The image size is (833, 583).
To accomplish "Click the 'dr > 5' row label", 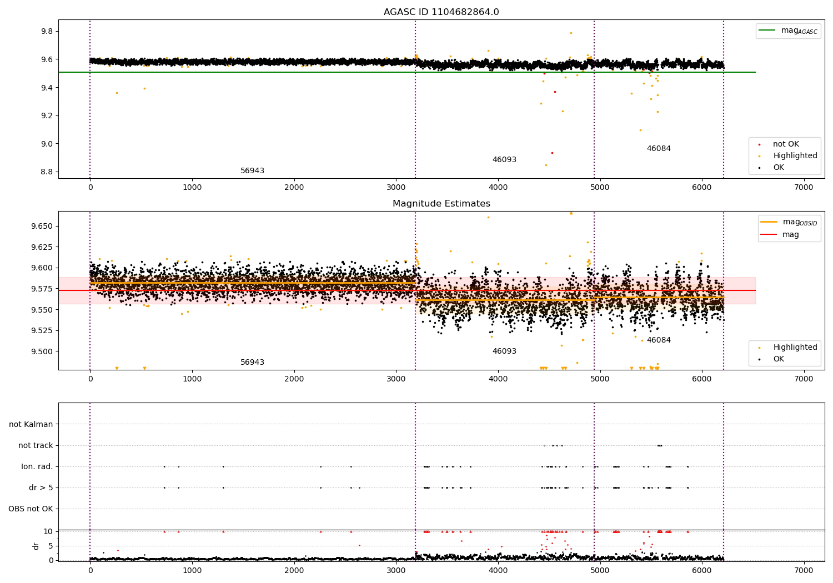I will point(41,488).
